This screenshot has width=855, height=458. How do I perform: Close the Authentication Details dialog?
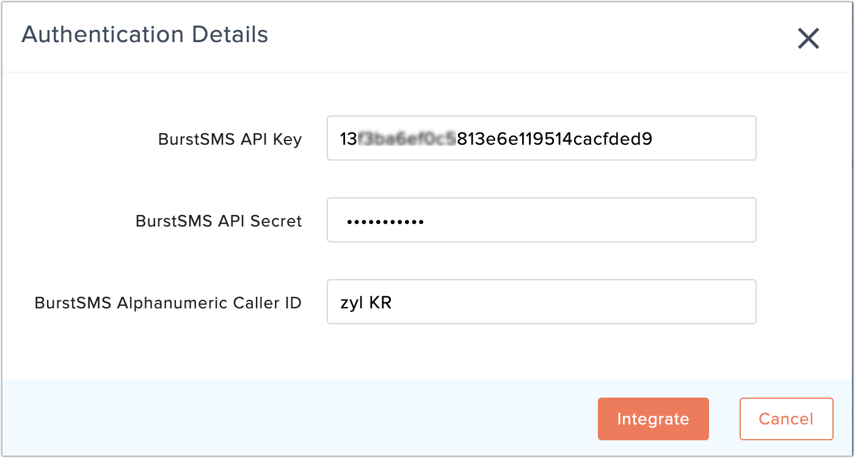pos(809,38)
